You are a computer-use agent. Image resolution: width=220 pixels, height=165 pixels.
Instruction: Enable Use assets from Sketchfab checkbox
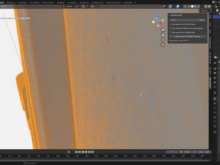(x=170, y=33)
